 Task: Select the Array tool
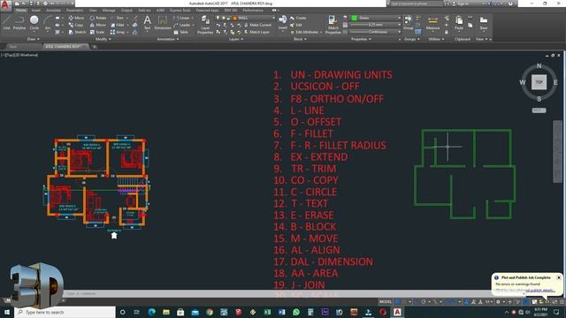point(118,32)
